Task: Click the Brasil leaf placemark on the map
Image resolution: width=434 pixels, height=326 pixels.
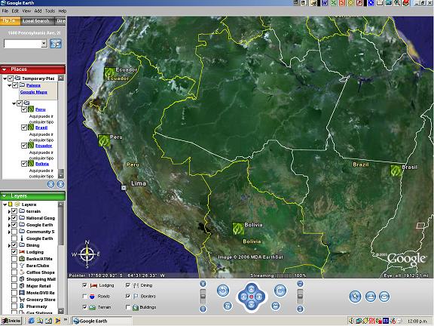Action: (x=396, y=171)
